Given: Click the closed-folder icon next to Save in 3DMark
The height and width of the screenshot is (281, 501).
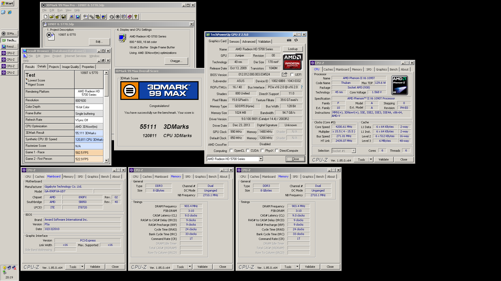Looking at the screenshot, I should tap(57, 17).
